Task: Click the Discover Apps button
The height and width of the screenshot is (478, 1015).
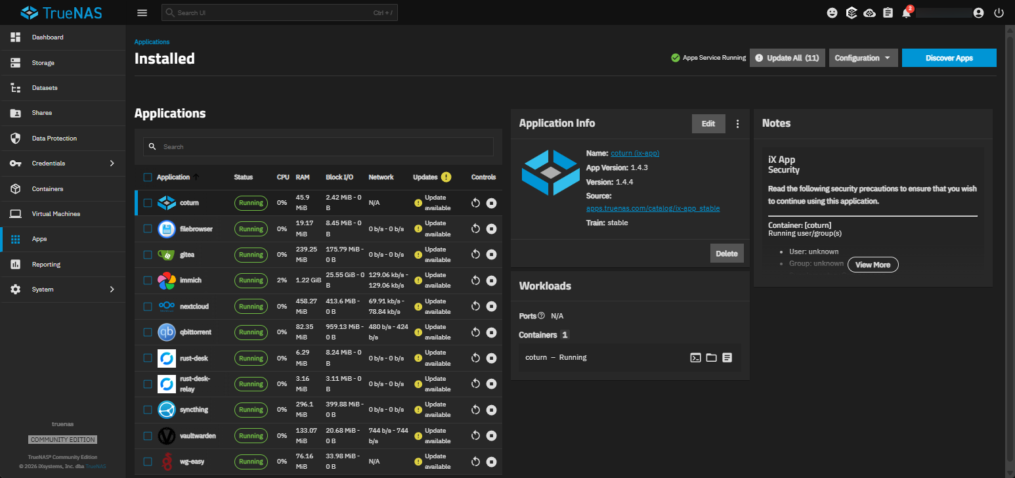Action: pos(949,58)
